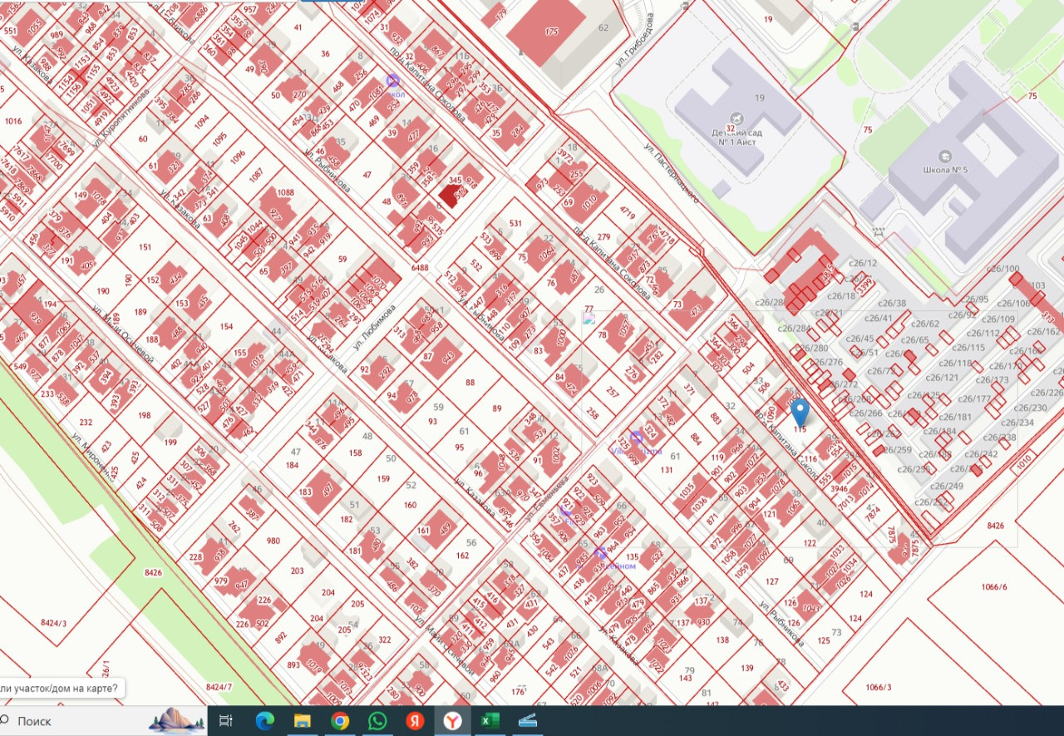Select parcel number 980

click(273, 541)
